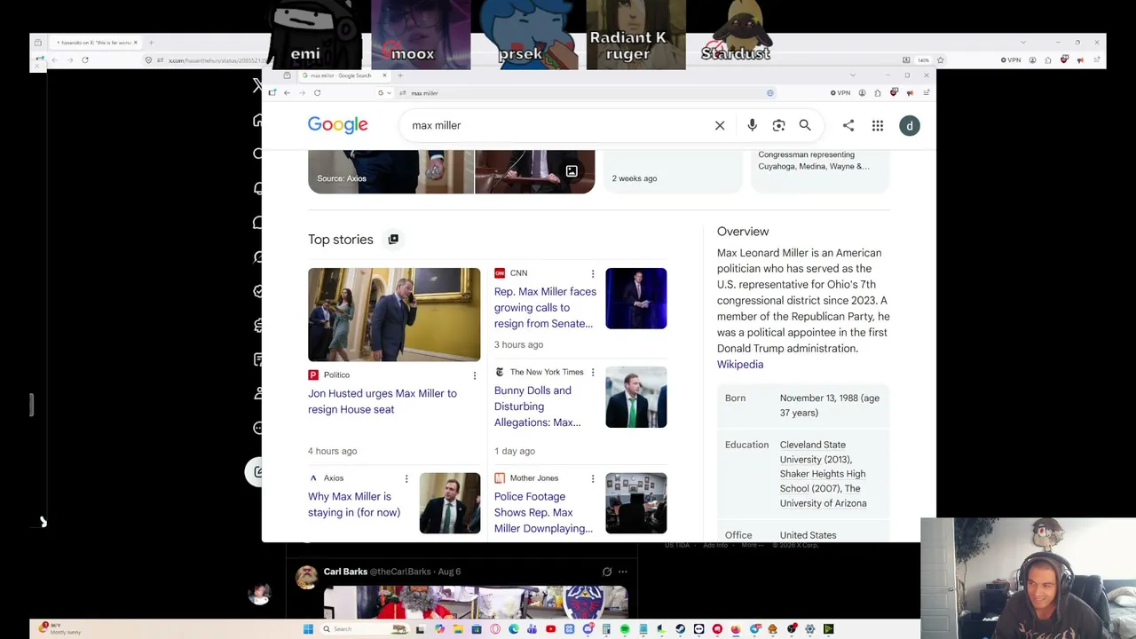Clear the Google search box text

[x=720, y=125]
